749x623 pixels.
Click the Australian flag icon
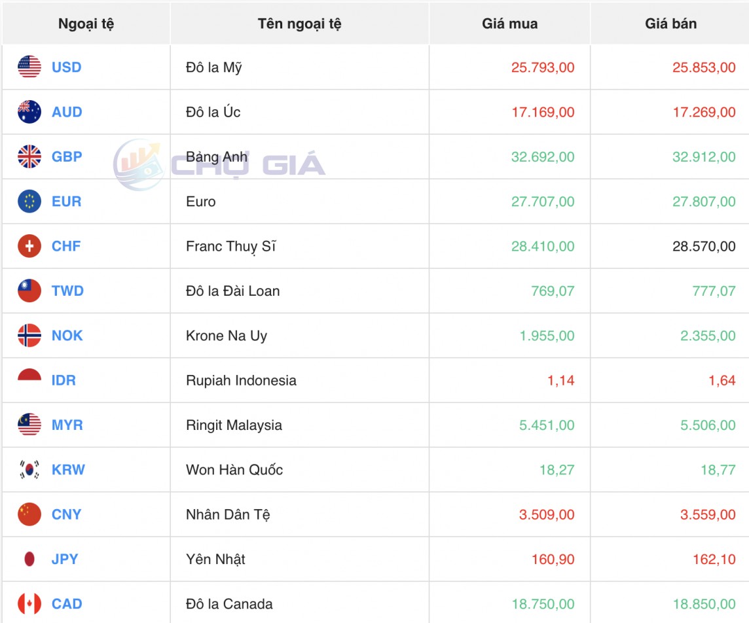29,112
